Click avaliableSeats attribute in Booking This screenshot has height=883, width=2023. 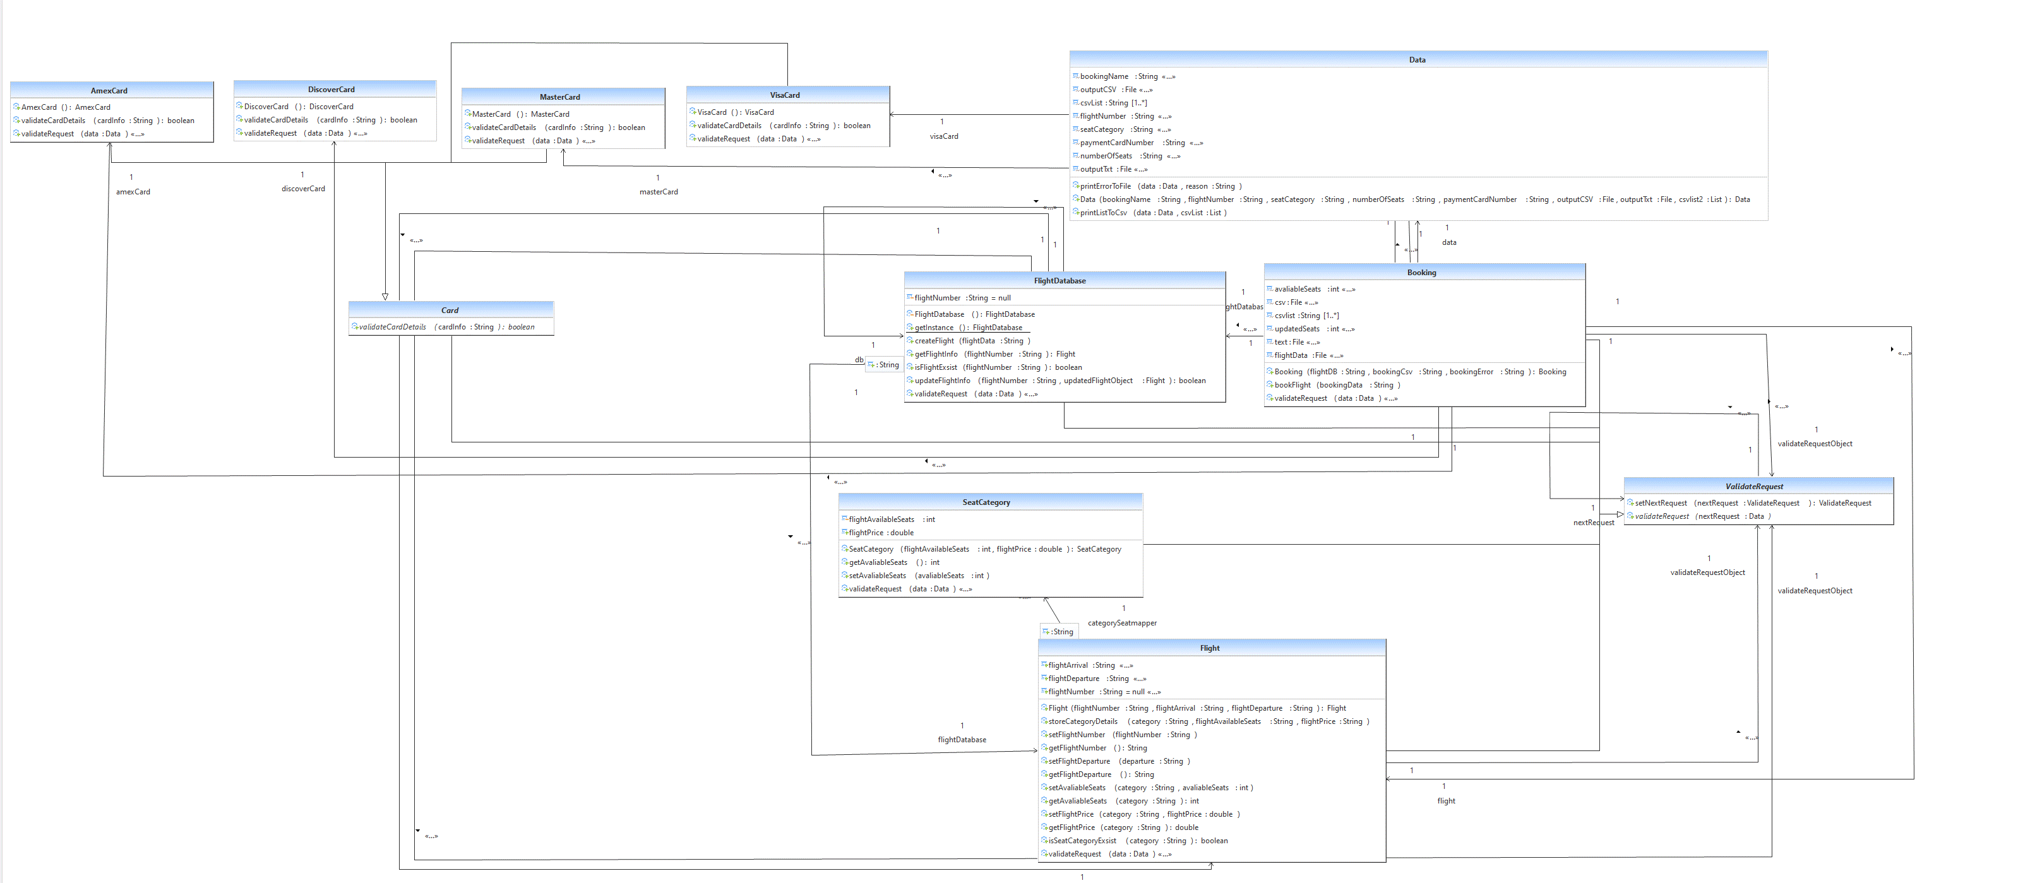tap(1311, 289)
